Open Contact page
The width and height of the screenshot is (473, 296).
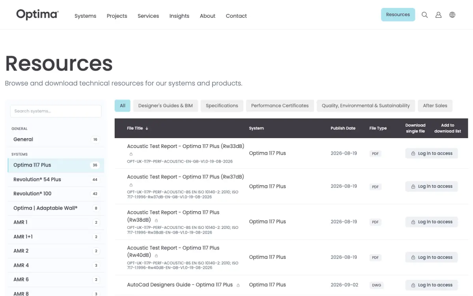point(236,16)
